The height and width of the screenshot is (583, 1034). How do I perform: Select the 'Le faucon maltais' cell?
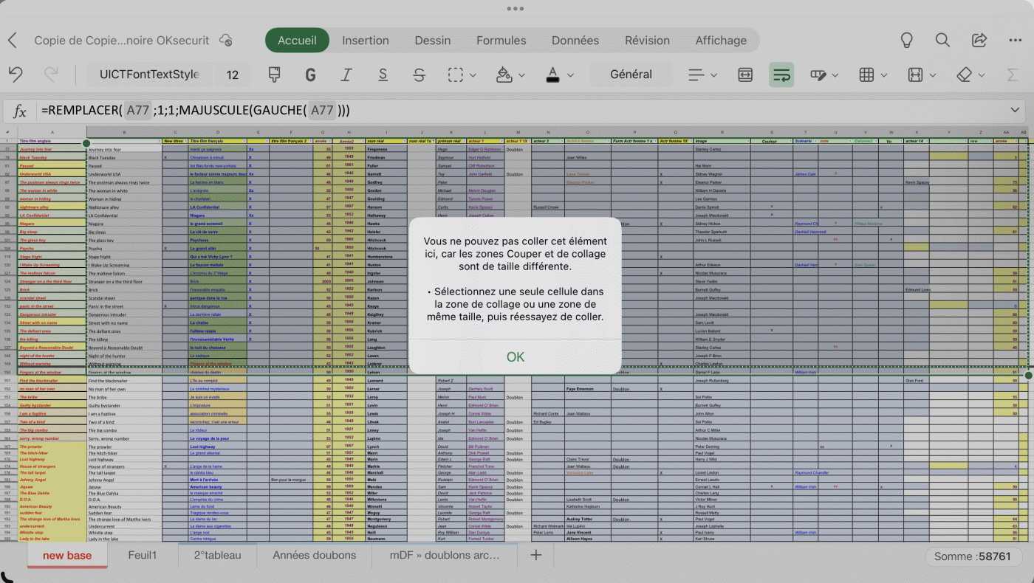[217, 265]
